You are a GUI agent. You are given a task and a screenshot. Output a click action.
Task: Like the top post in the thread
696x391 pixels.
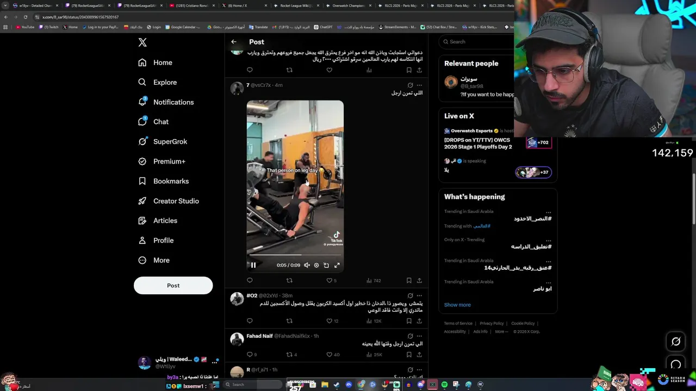(x=329, y=70)
